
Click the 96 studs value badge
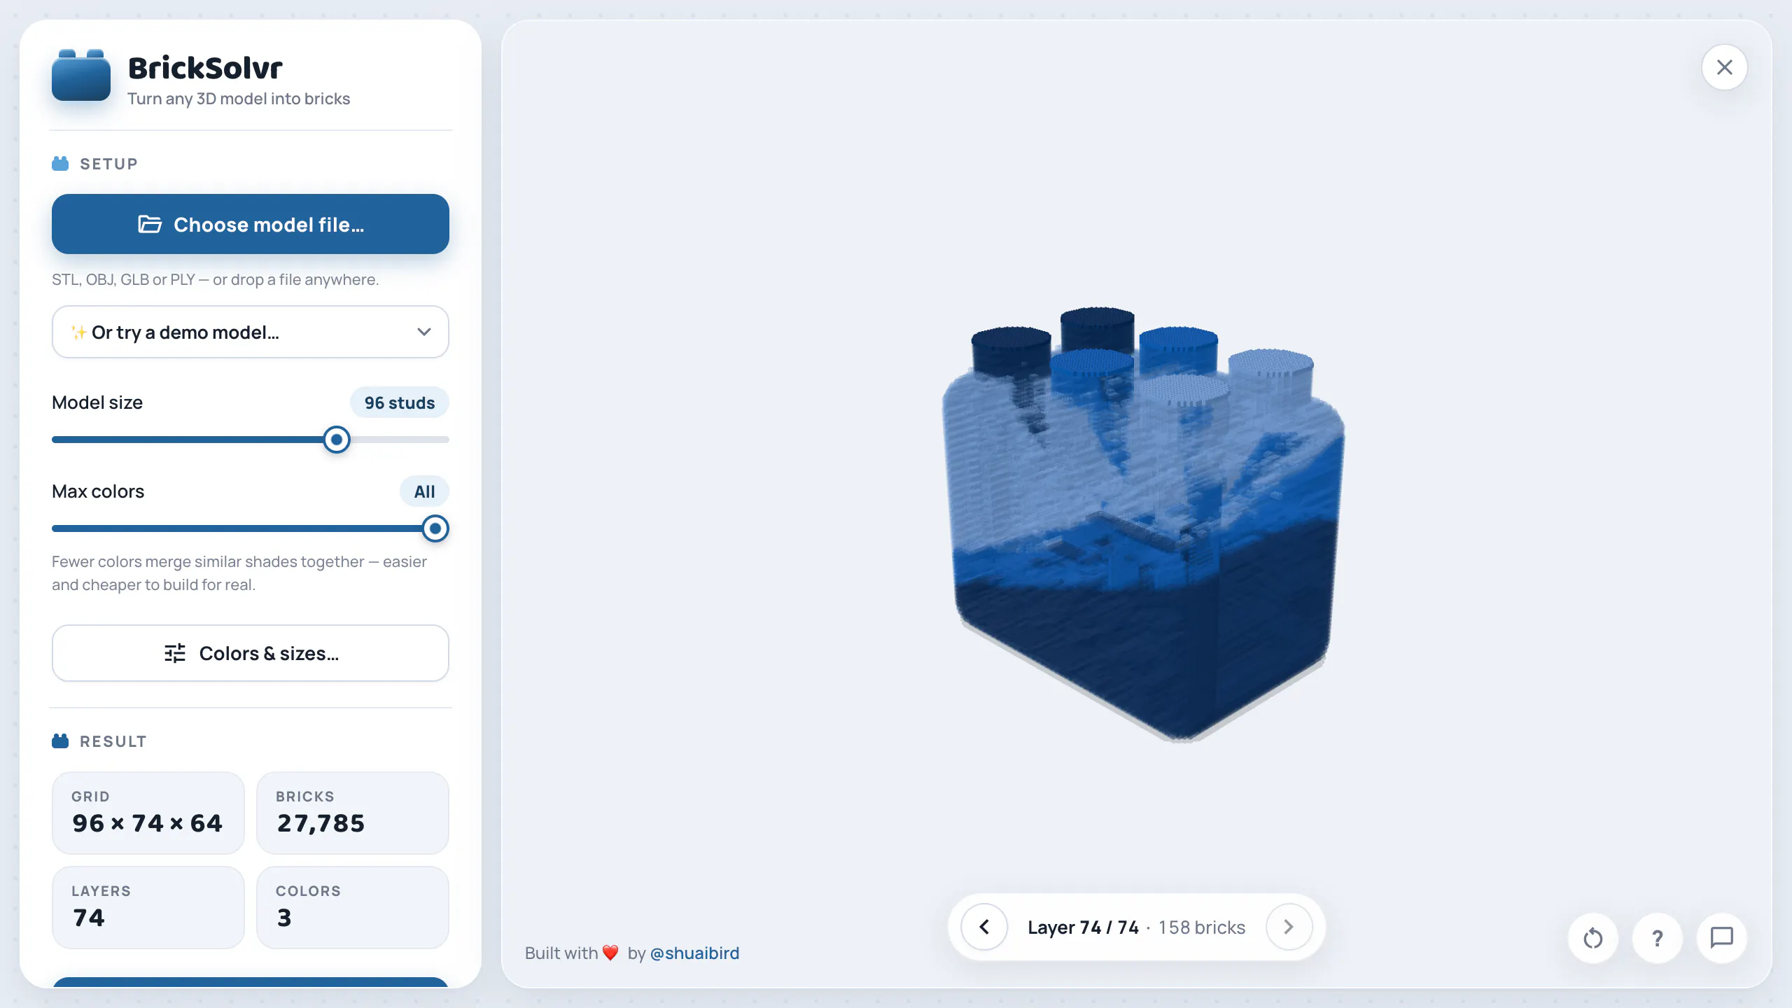400,402
